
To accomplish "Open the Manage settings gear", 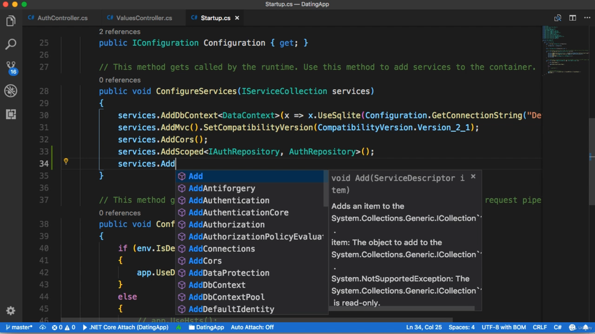I will coord(11,311).
